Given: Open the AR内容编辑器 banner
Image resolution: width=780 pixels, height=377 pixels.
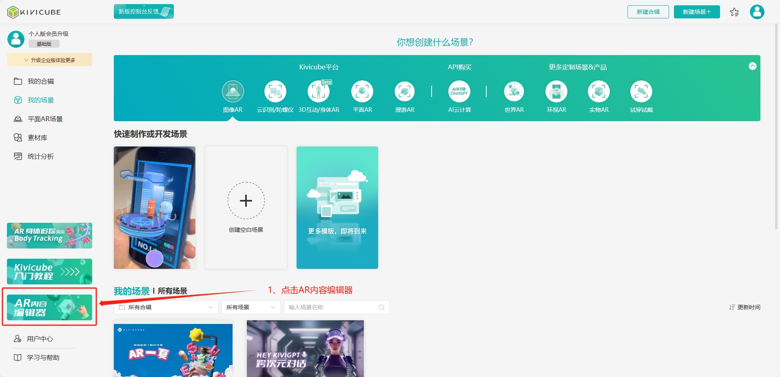Looking at the screenshot, I should coord(49,307).
